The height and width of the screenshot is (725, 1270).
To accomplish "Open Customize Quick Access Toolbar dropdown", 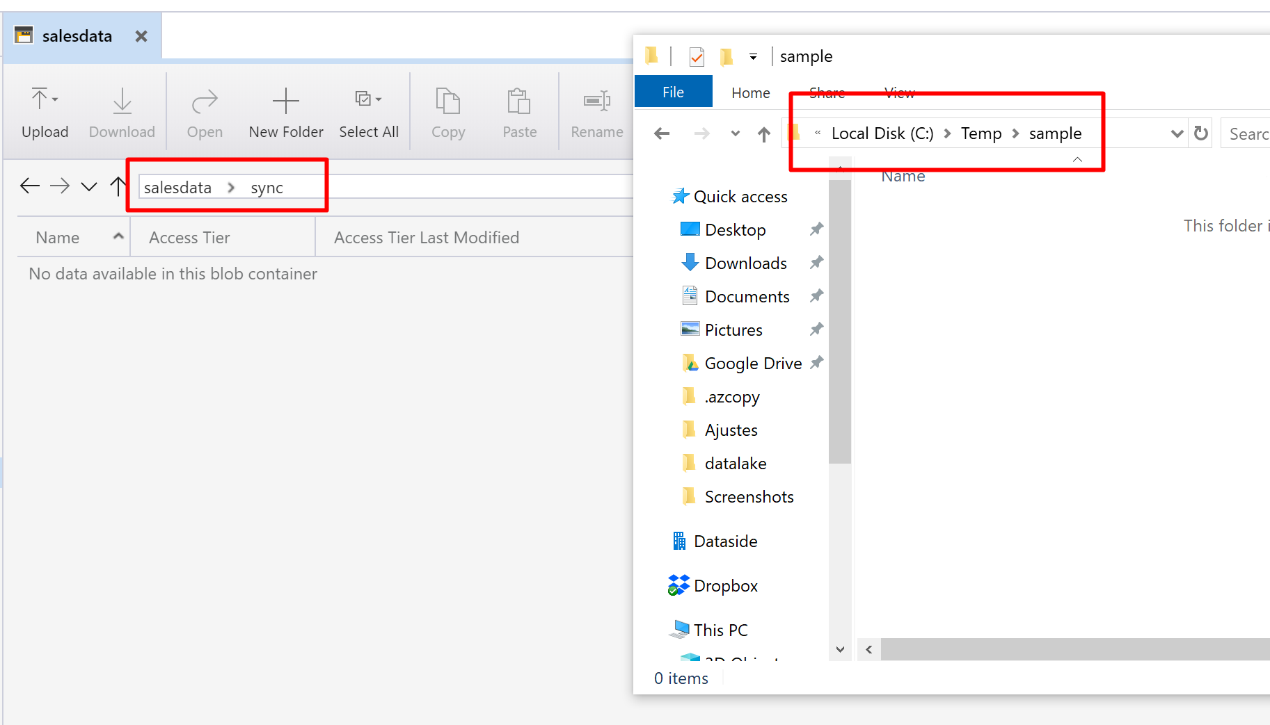I will [753, 57].
